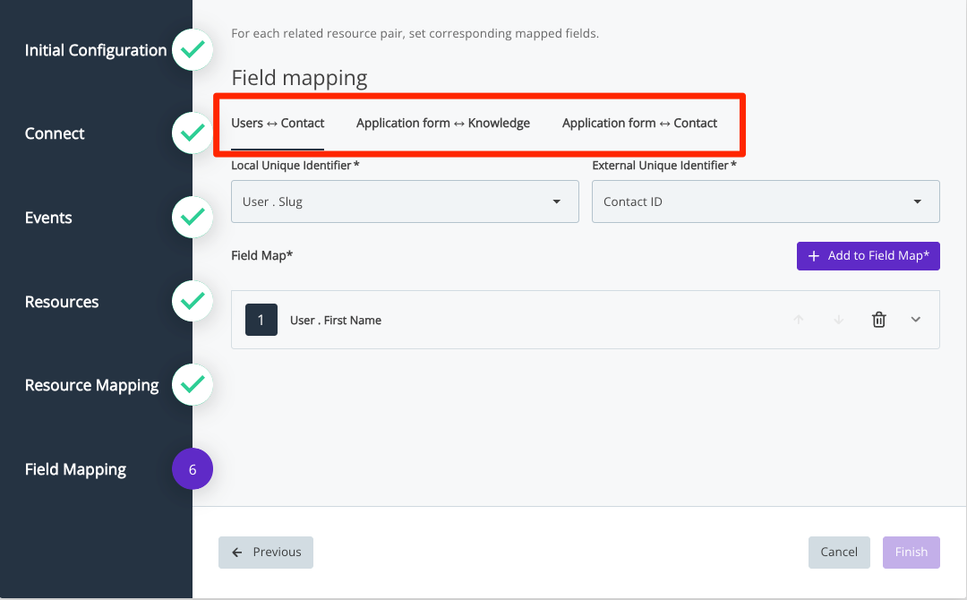Click the Add to Field Map button
The width and height of the screenshot is (967, 600).
click(868, 256)
